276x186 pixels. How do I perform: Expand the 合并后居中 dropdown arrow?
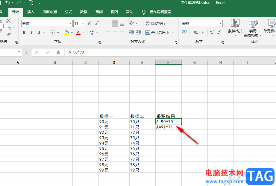point(173,33)
